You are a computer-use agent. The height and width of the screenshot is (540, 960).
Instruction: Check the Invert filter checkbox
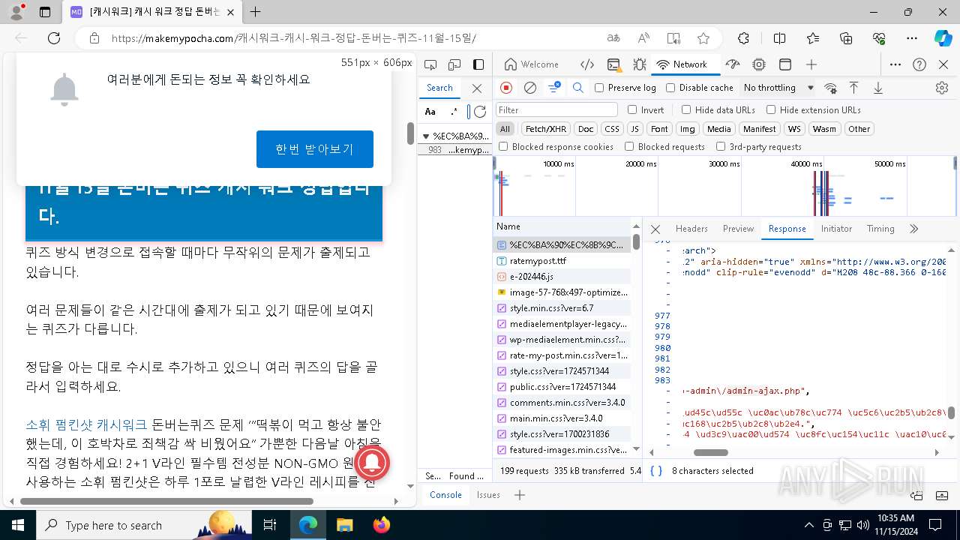tap(631, 109)
